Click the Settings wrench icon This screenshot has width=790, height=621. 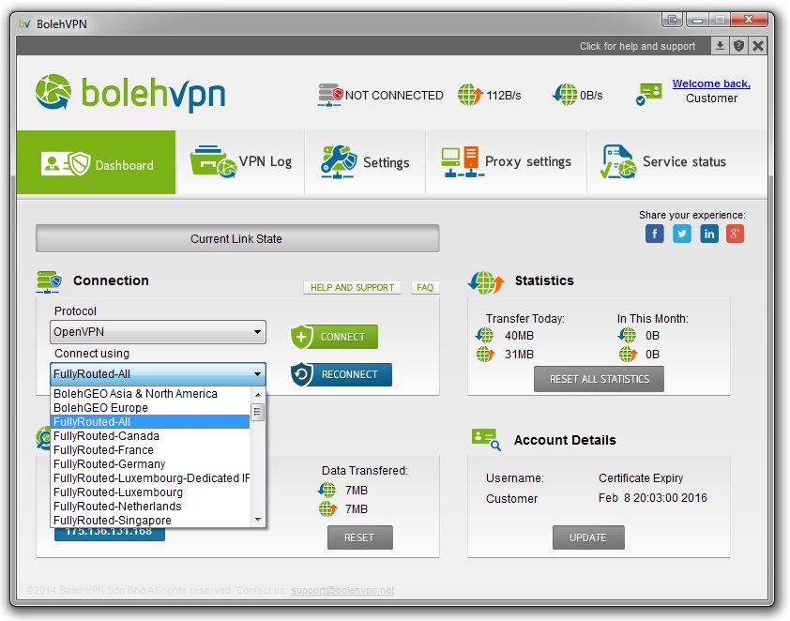click(339, 161)
